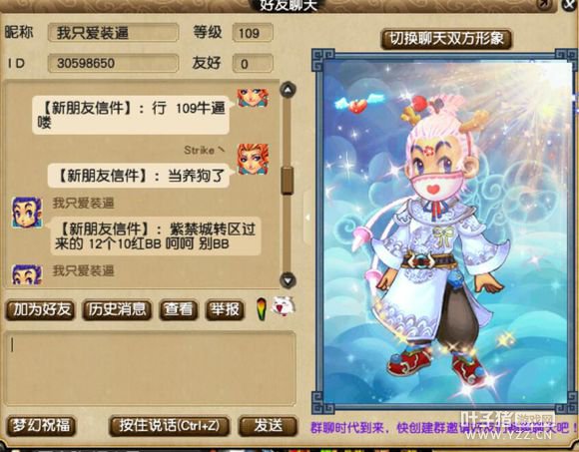Open 历史消息 chat history

coord(117,310)
